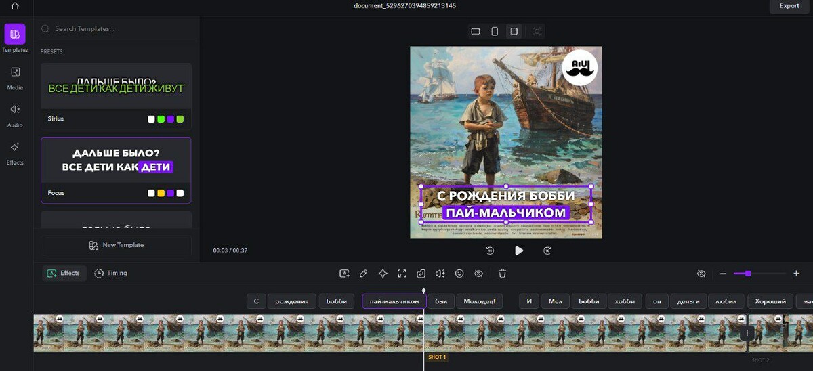Switch to the Effects tab
Viewport: 813px width, 371px height.
pos(64,274)
